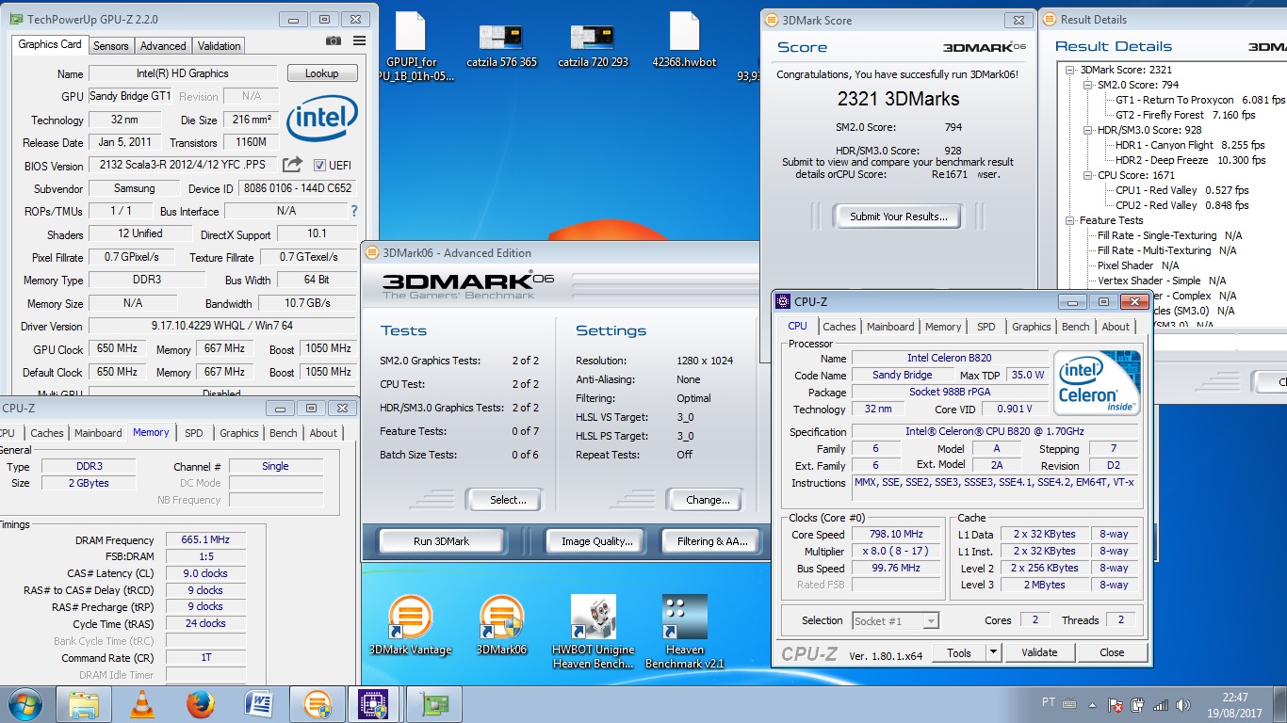Viewport: 1287px width, 723px height.
Task: Open the 3DMark Vantage desktop shortcut
Action: pos(410,625)
